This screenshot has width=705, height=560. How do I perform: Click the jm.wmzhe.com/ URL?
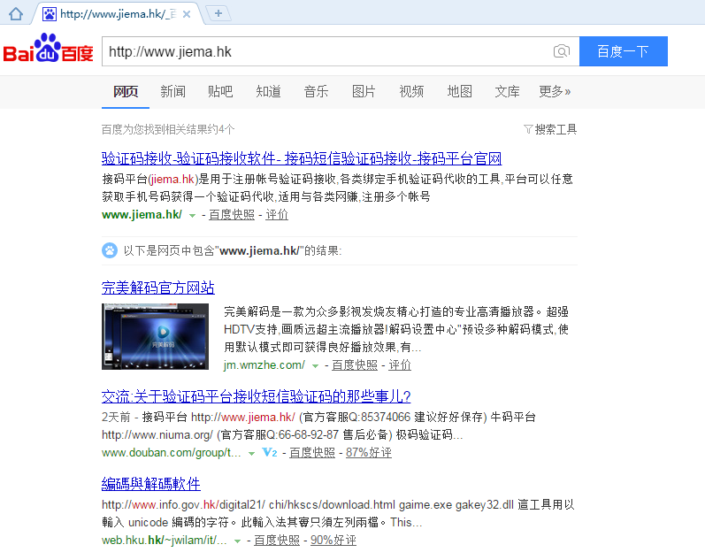click(x=264, y=364)
